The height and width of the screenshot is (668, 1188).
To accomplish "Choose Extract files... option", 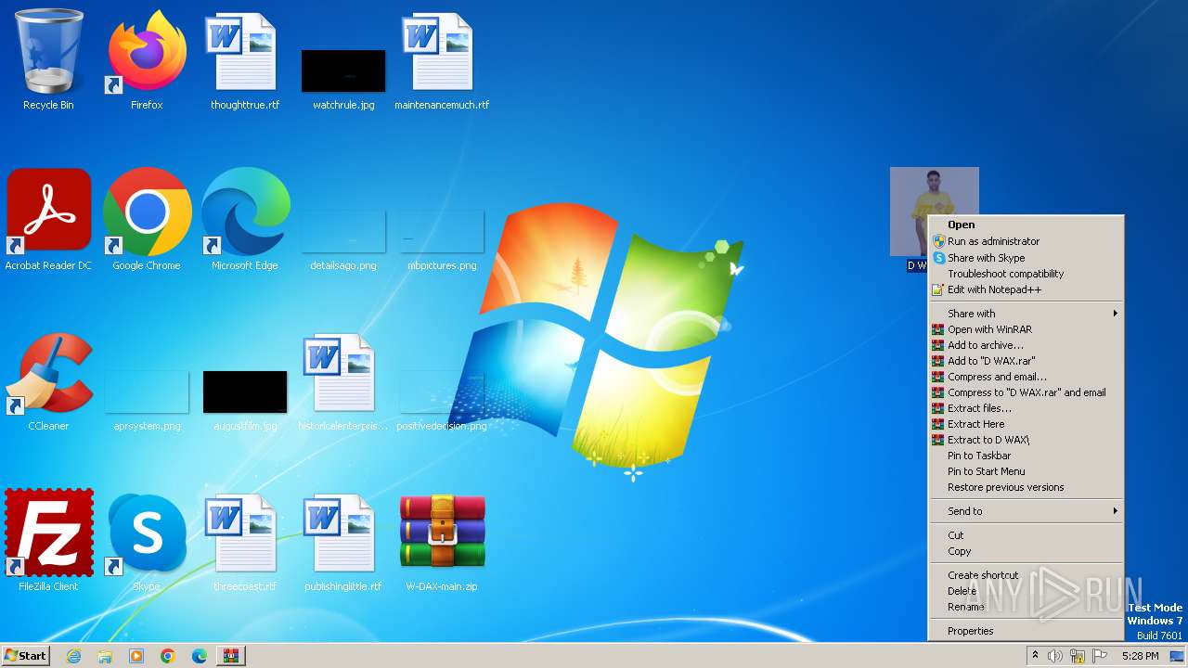I will tap(1026, 408).
